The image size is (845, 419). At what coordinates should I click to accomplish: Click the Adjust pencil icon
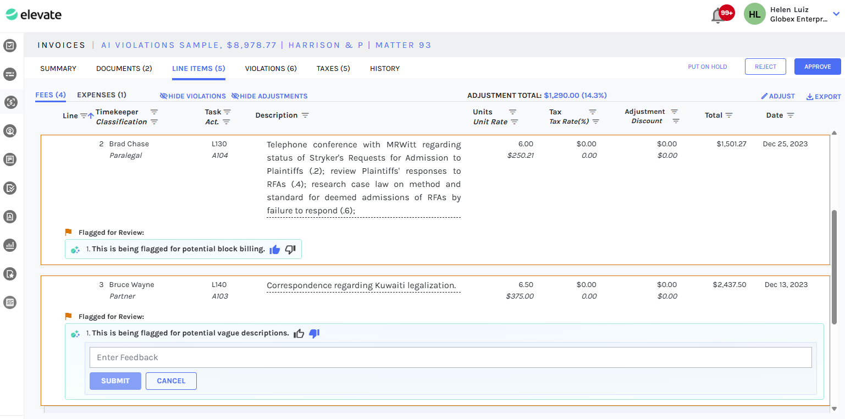764,96
